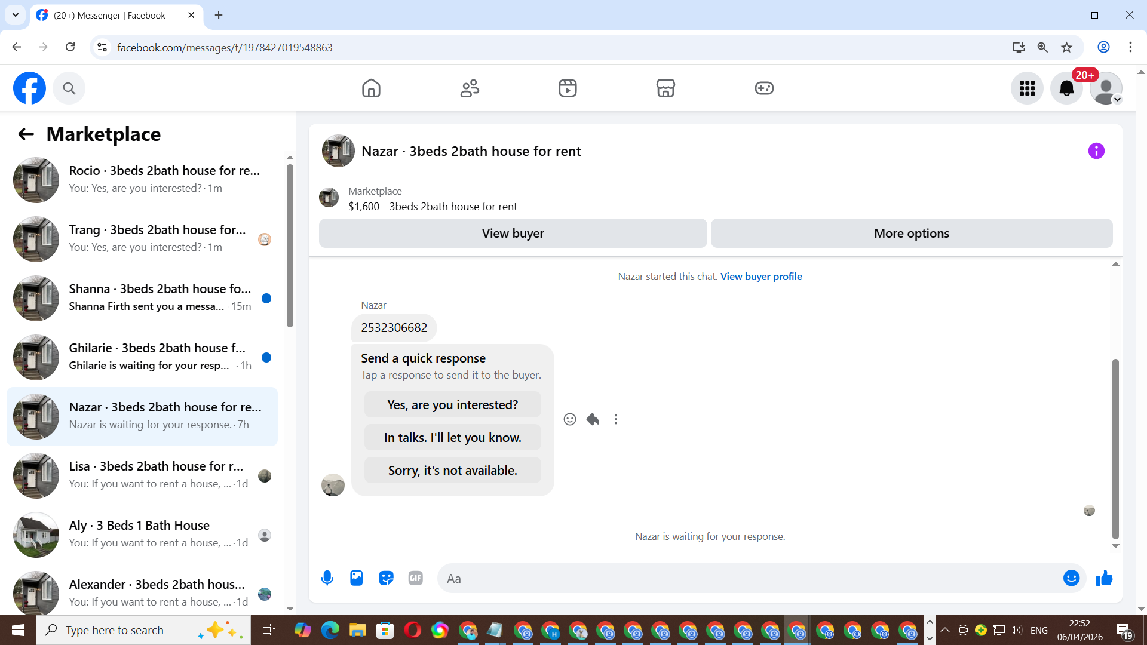Screen dimensions: 1147x645
Task: Open Trang's conversation
Action: [142, 239]
